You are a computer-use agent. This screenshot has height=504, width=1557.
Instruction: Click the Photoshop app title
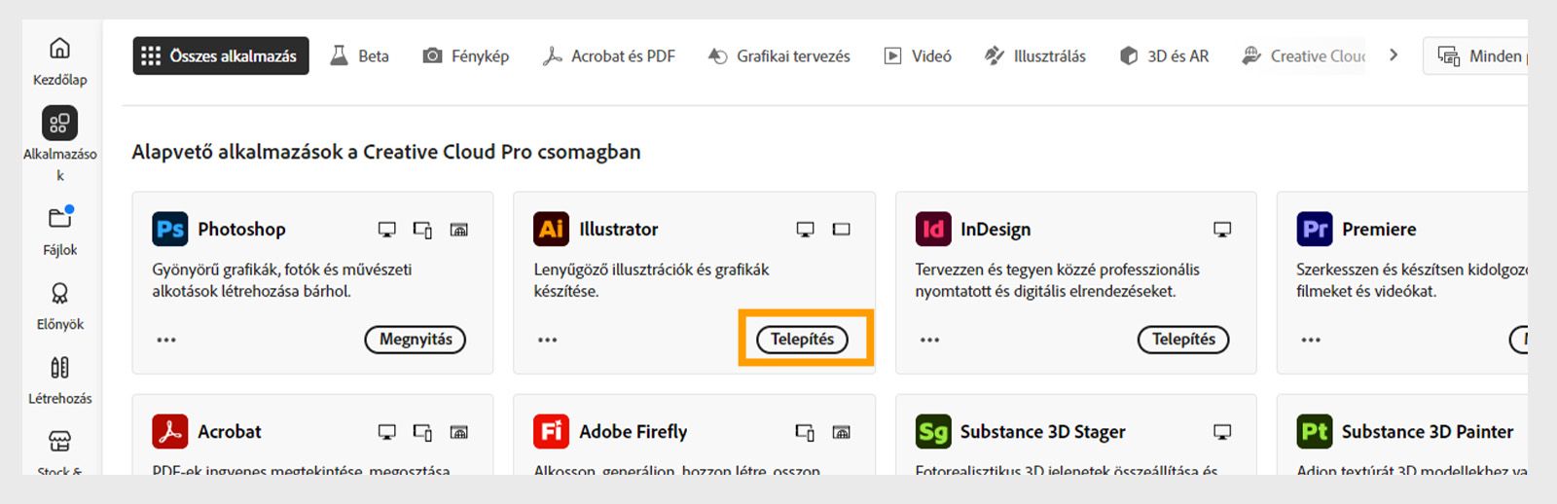click(241, 230)
